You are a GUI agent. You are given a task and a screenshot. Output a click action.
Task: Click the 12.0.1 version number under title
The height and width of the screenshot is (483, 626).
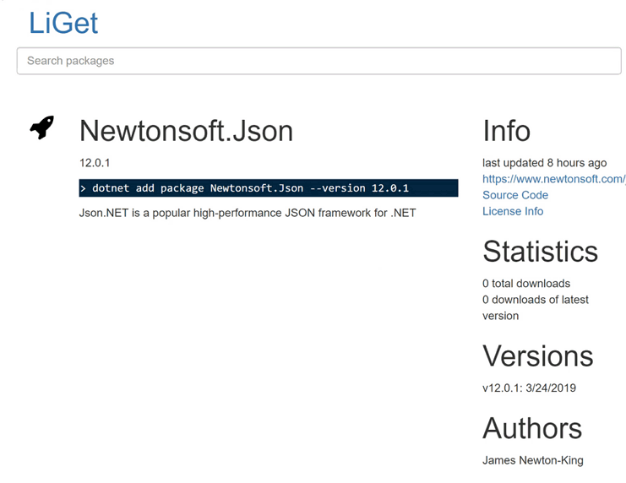95,163
